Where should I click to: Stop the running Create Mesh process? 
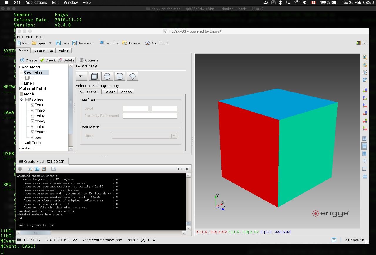coord(20,169)
